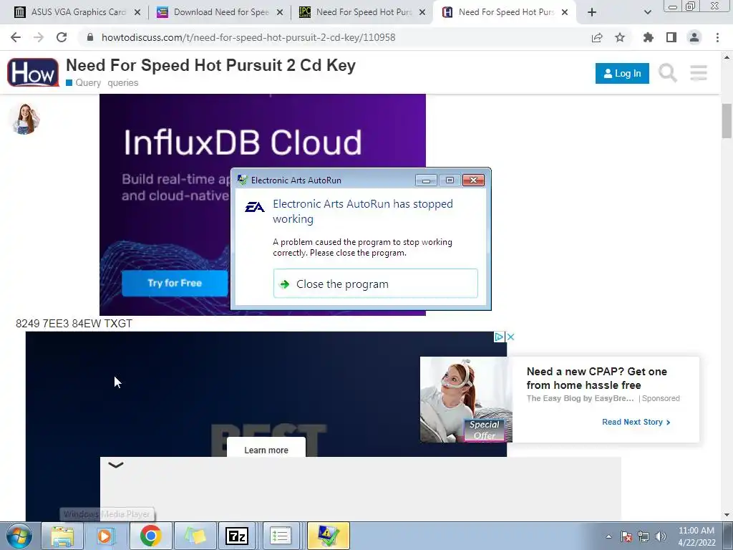Click the page vertical scrollbar thumb
The width and height of the screenshot is (733, 550).
tap(727, 120)
